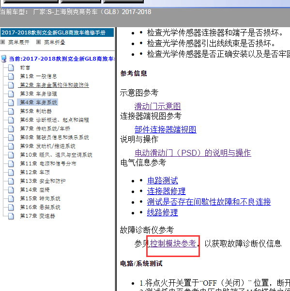This screenshot has height=291, width=290.
Task: Click the page icon beside 第1章 一般信息
Action: (11, 76)
